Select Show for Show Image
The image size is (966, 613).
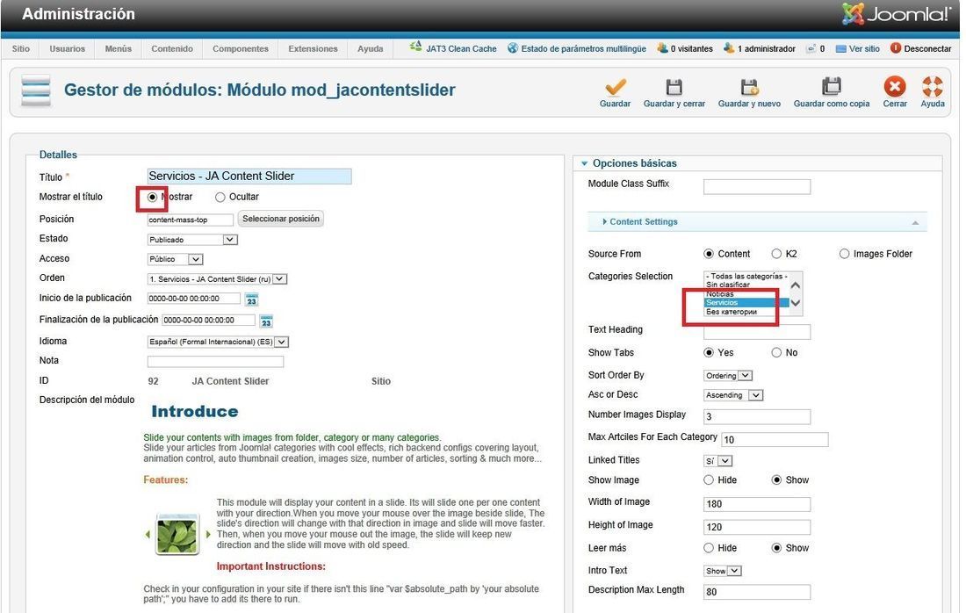pos(776,480)
